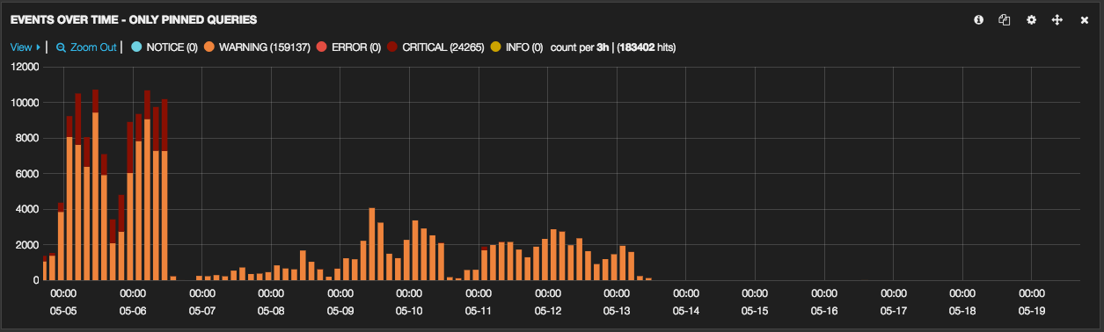Click the tallest bar near 05-05

point(95,184)
